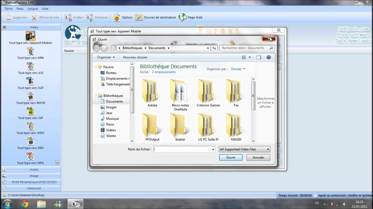
Task: Click the back navigation arrow in Ouvrir dialog
Action: point(96,48)
